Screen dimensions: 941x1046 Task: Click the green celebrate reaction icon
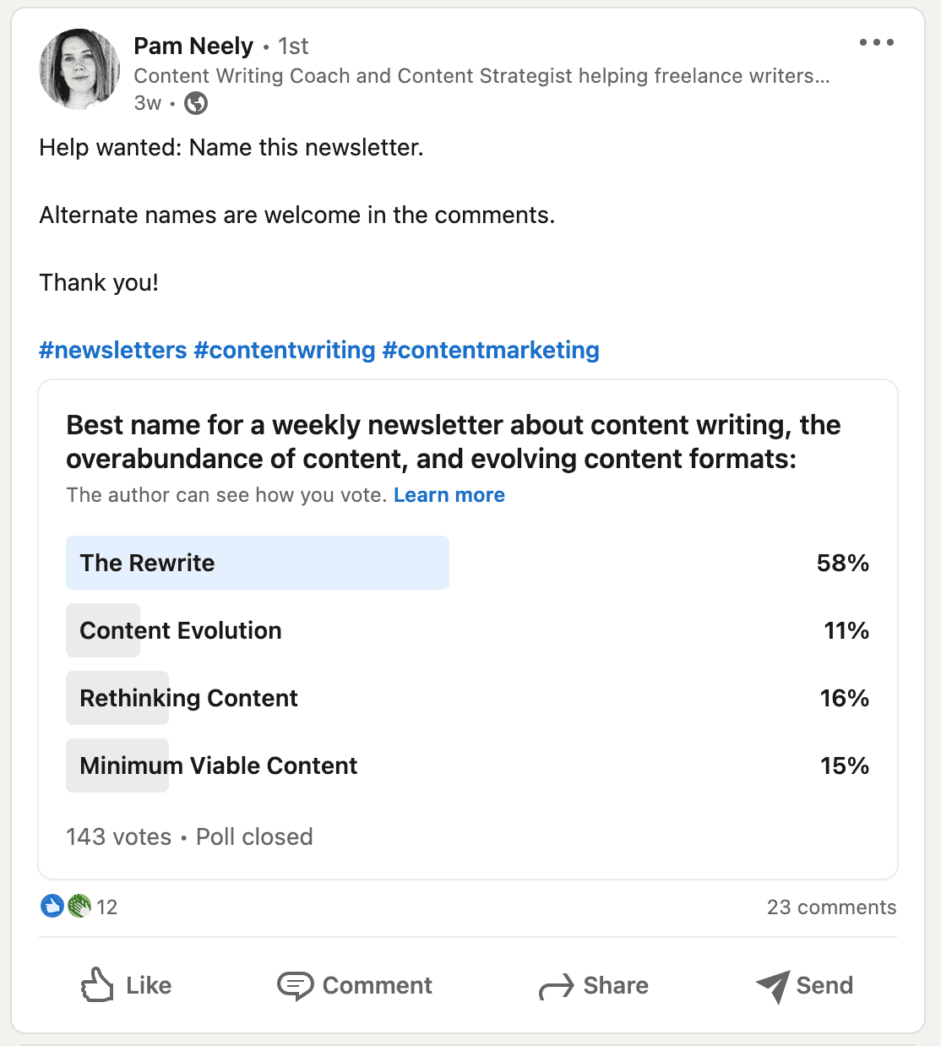pos(79,907)
